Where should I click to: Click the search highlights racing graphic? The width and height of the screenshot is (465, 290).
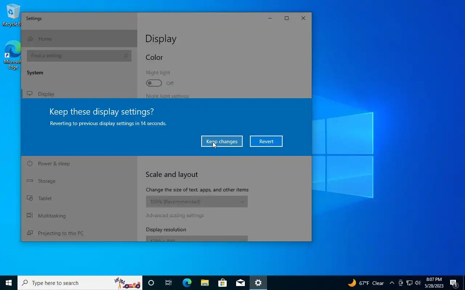tap(127, 283)
